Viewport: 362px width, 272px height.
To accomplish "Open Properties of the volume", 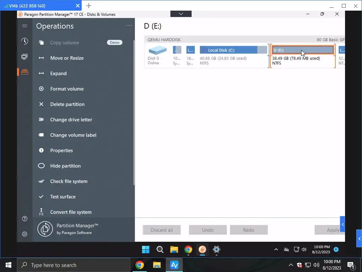I will point(62,151).
